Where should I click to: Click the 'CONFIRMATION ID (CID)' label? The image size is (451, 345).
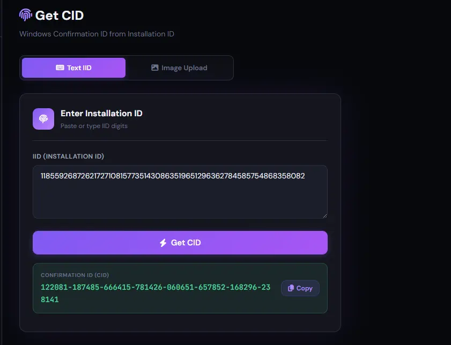click(75, 275)
